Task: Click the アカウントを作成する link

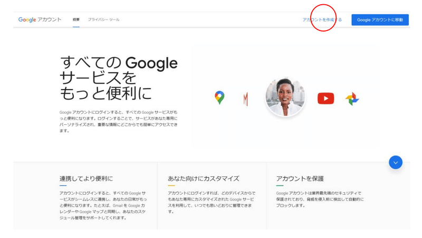Action: [x=322, y=19]
